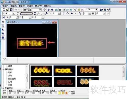Select 火焰 in the effects tree
This screenshot has height=99, width=127.
tap(10, 76)
